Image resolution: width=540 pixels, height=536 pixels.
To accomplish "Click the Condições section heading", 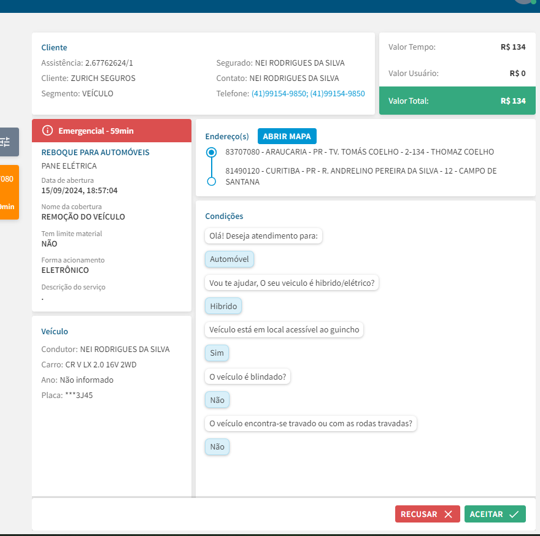I will (224, 216).
